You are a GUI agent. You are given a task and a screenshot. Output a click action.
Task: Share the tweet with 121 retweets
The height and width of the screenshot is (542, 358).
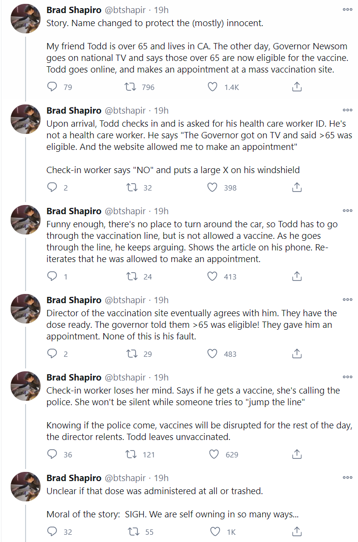(x=297, y=454)
